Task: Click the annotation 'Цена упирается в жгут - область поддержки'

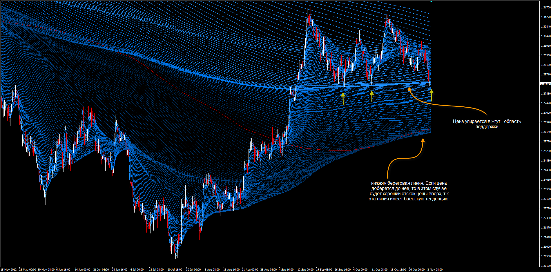Action: click(487, 124)
